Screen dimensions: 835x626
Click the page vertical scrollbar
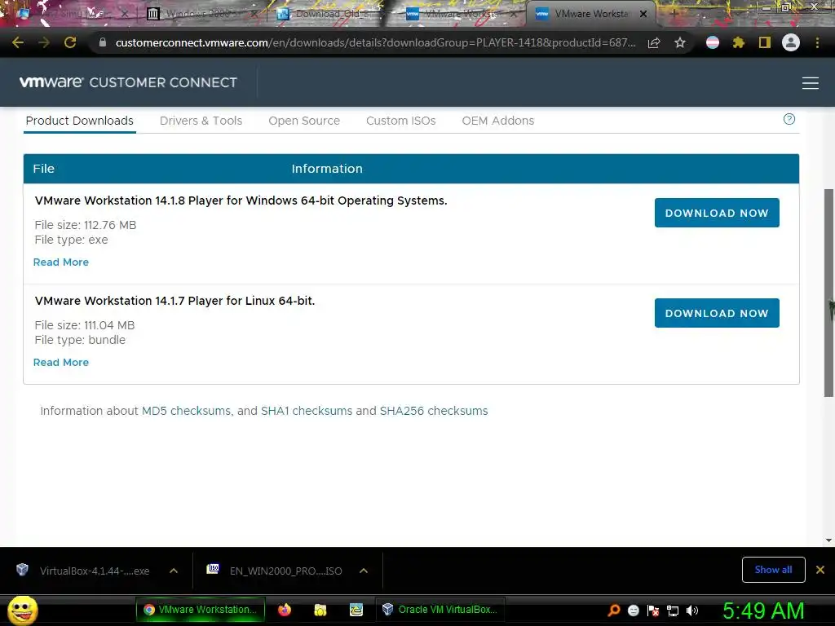tap(828, 293)
